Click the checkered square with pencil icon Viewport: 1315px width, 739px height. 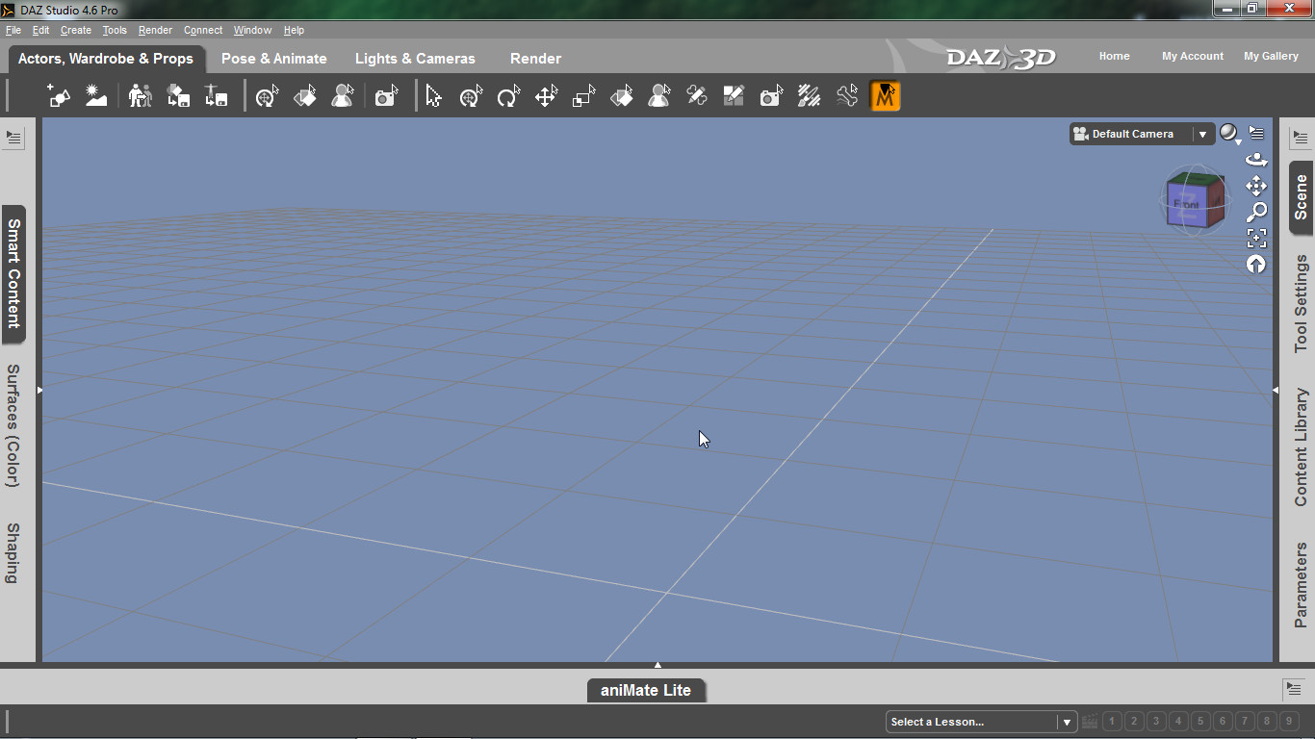735,96
